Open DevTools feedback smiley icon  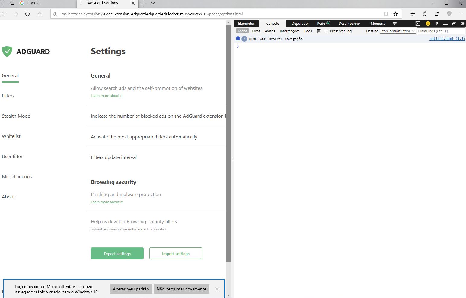click(x=428, y=23)
